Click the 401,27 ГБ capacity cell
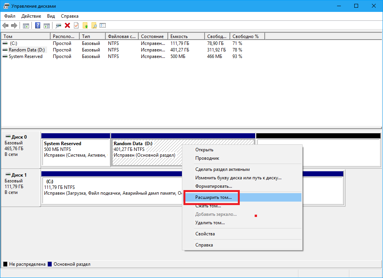The height and width of the screenshot is (278, 383). click(x=180, y=50)
